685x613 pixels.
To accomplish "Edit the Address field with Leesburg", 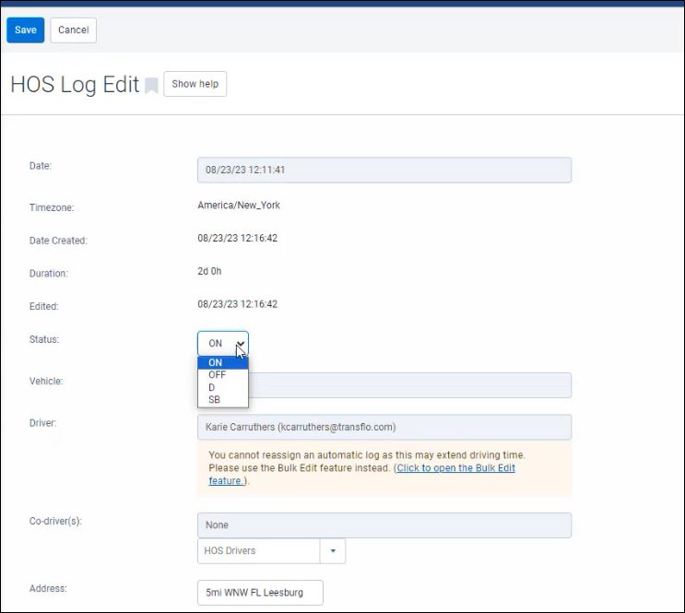I will pyautogui.click(x=260, y=592).
